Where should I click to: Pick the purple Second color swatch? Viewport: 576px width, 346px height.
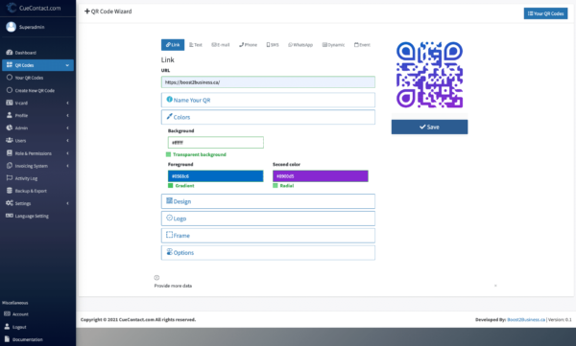pos(321,176)
